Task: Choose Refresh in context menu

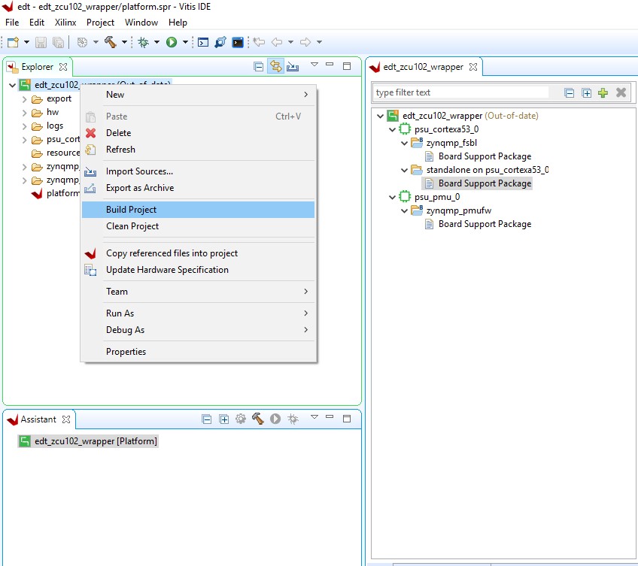Action: pos(198,150)
